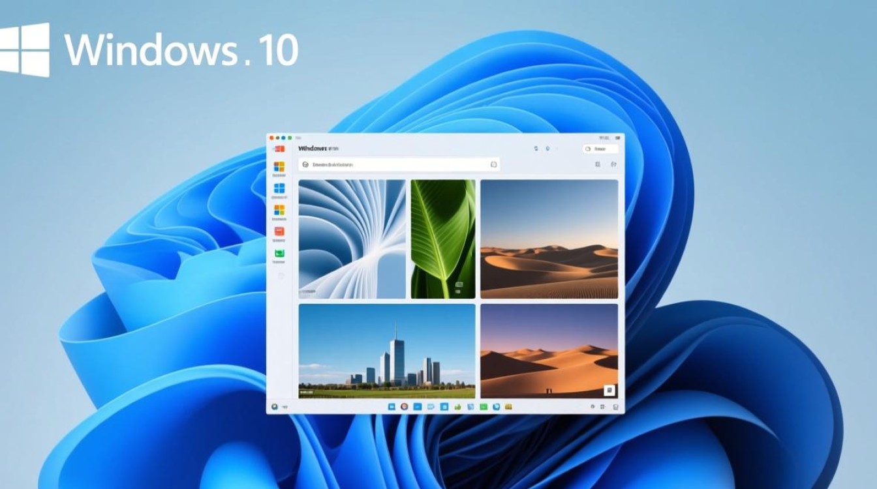Click inside the search input field
This screenshot has width=877, height=489.
392,165
